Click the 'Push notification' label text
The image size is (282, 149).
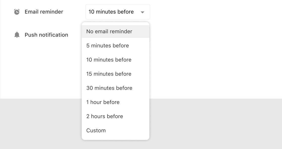point(46,35)
